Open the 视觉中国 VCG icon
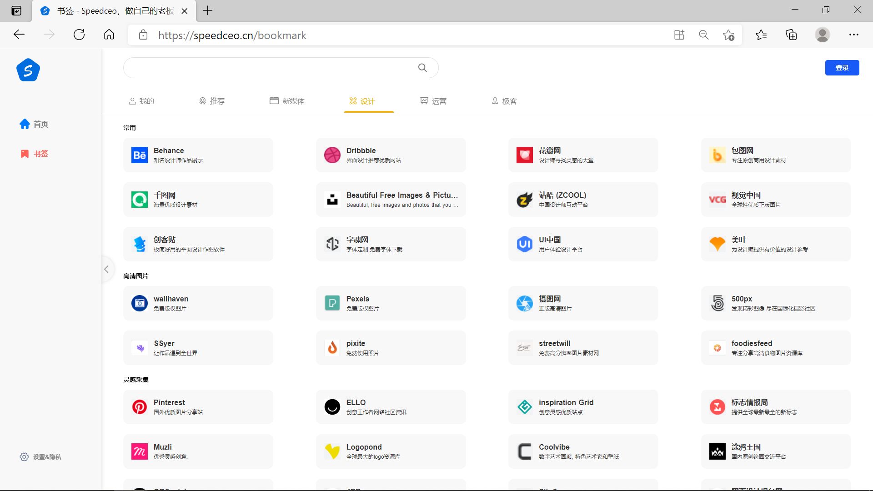The image size is (873, 491). (x=717, y=200)
